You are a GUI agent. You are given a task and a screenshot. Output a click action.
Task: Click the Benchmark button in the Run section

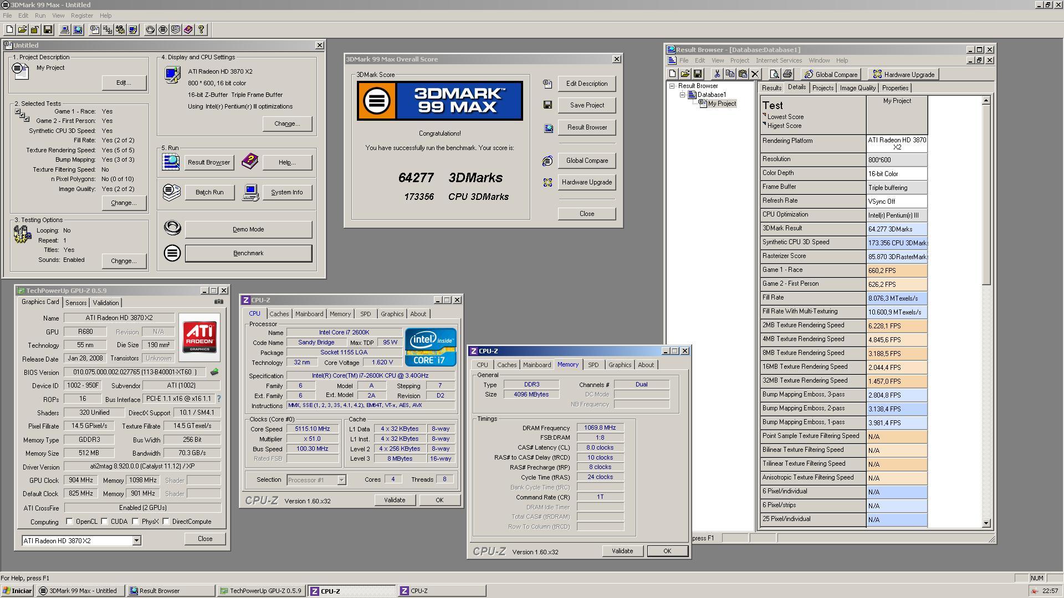pos(248,253)
